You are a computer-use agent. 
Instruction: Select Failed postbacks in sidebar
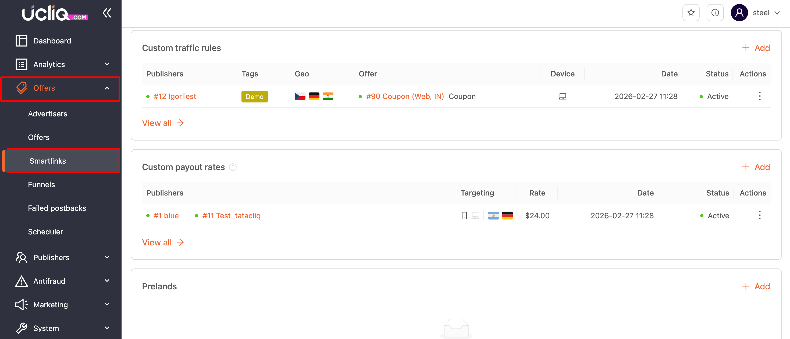57,208
